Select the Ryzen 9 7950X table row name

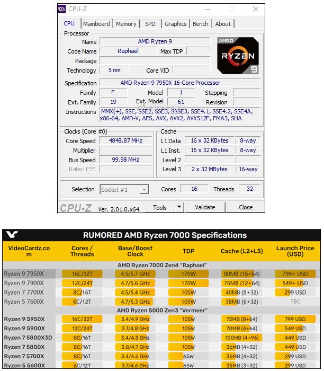click(x=24, y=274)
